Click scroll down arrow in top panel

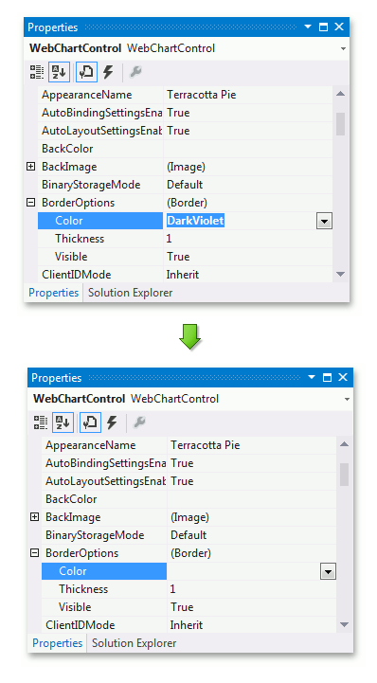(x=340, y=274)
